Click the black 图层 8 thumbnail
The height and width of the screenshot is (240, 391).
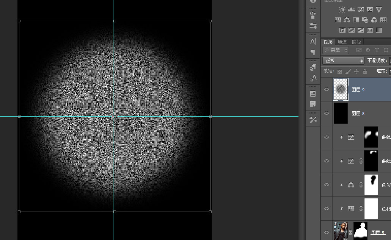point(341,113)
